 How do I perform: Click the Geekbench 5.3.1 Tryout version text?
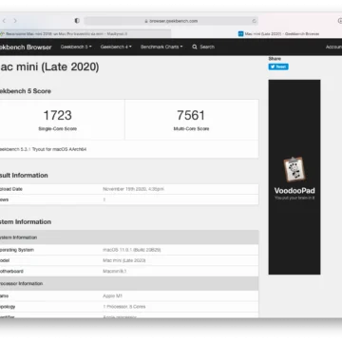pos(43,149)
